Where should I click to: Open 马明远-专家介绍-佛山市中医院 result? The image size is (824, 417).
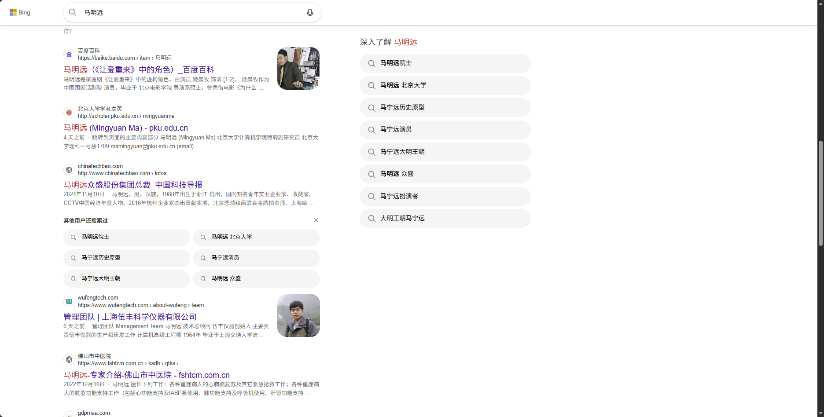[147, 375]
